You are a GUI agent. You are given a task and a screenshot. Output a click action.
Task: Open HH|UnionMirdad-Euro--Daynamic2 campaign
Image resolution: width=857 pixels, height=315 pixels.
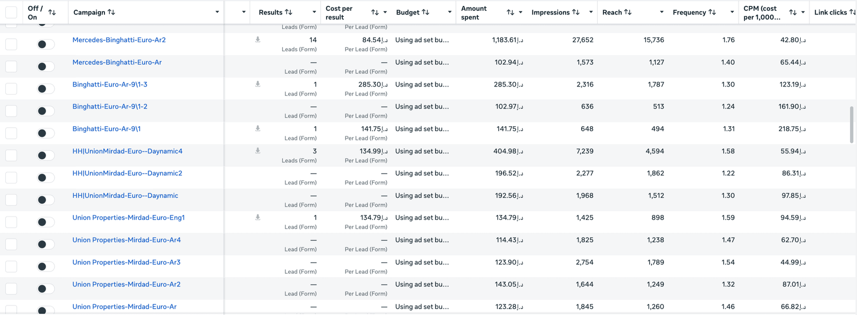127,173
